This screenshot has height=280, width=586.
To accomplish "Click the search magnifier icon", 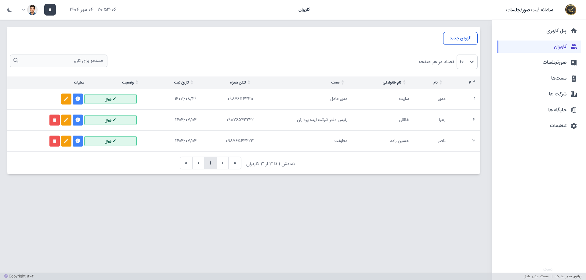I will point(16,61).
